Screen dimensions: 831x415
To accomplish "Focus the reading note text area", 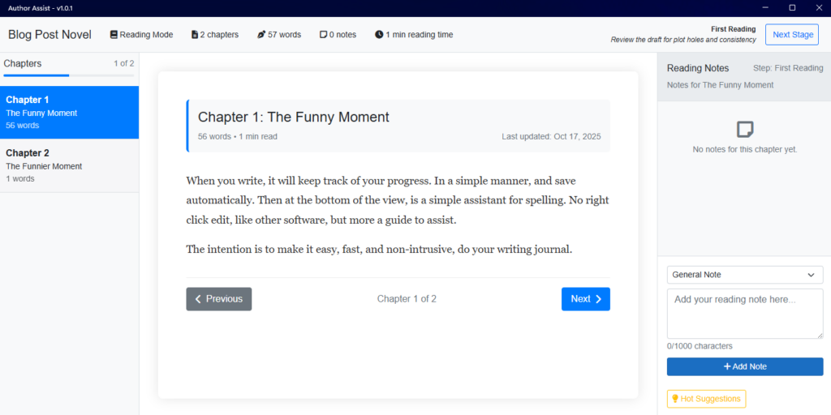I will (744, 313).
